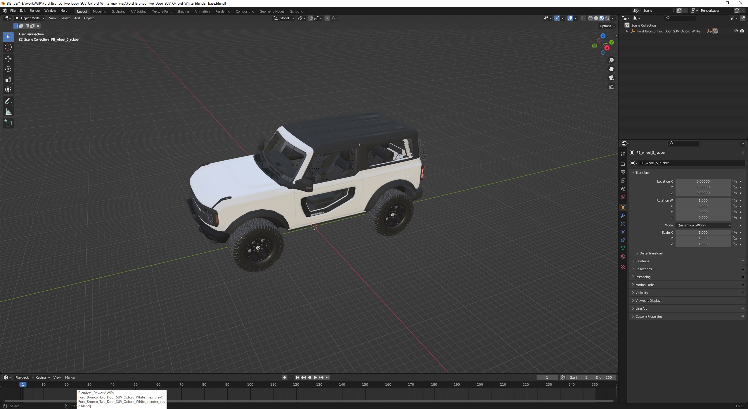The image size is (748, 409).
Task: Open the Material properties tab
Action: (623, 257)
